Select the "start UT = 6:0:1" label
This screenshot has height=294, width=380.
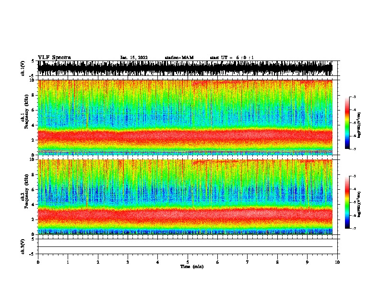[x=232, y=58]
